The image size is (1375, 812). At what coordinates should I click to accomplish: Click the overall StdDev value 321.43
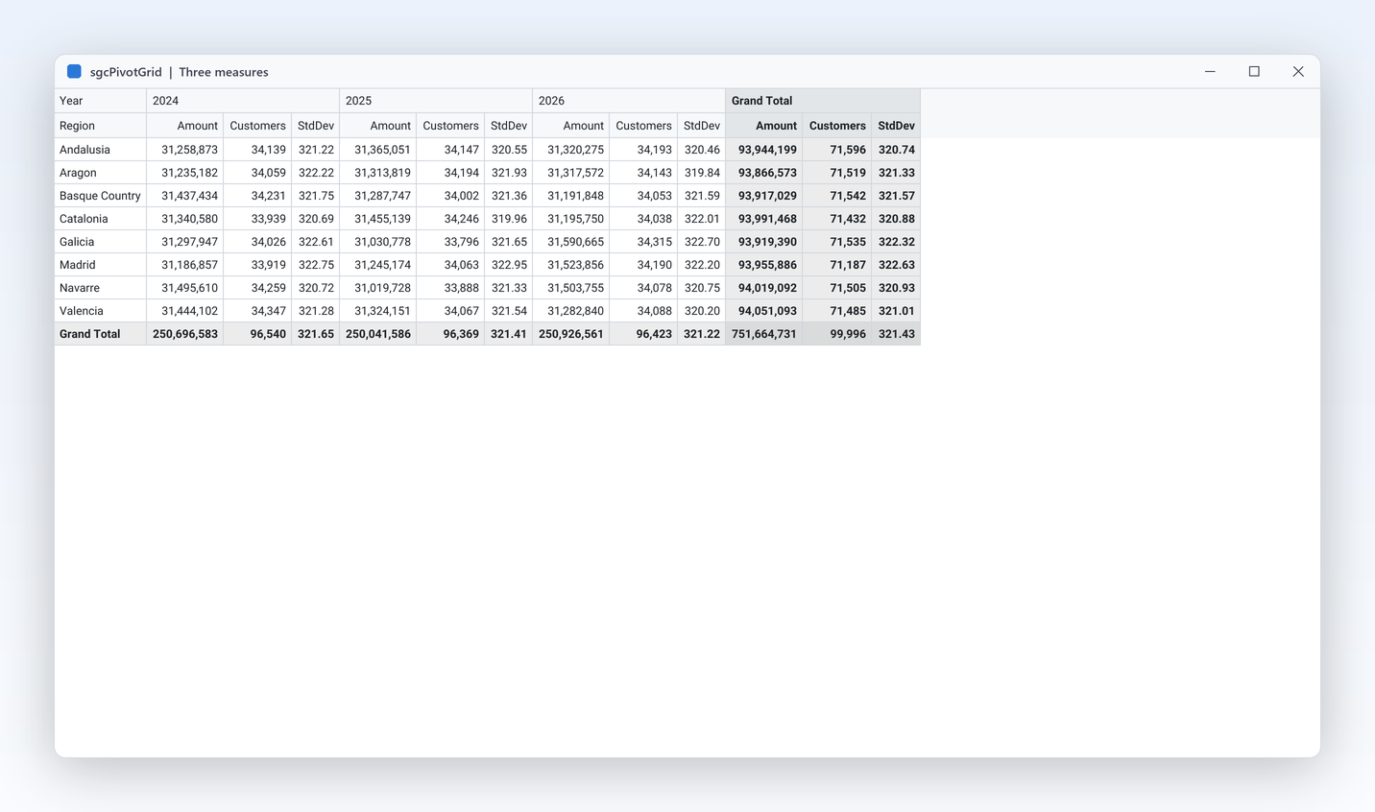[896, 334]
